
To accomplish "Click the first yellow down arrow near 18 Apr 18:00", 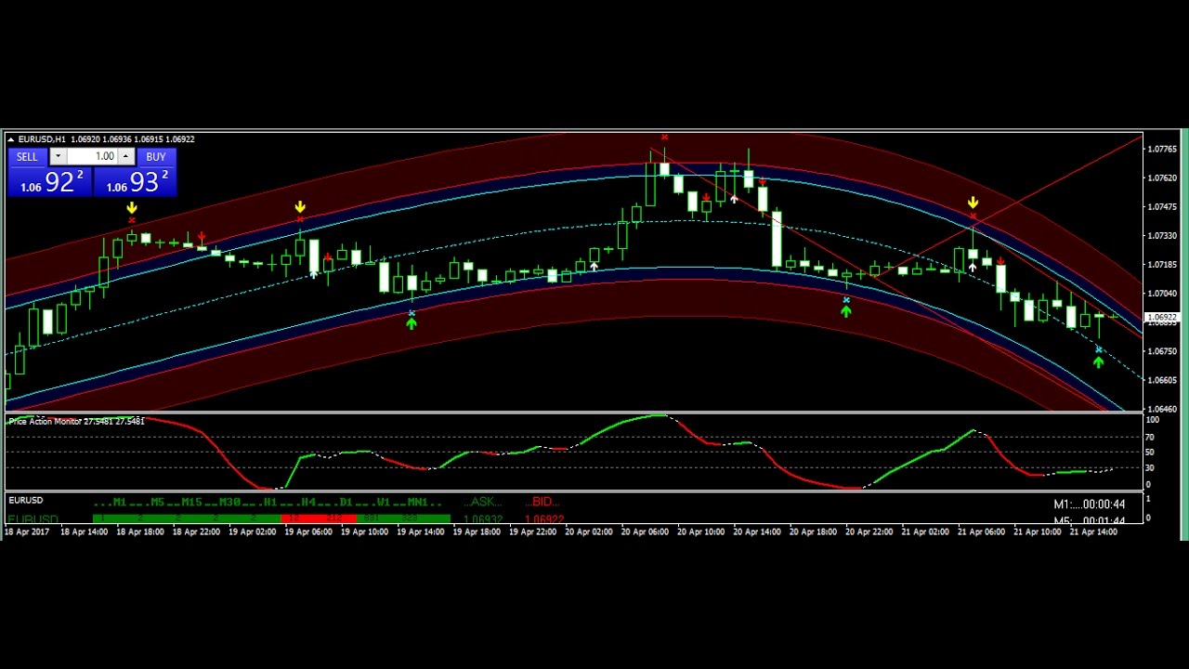I will 132,208.
